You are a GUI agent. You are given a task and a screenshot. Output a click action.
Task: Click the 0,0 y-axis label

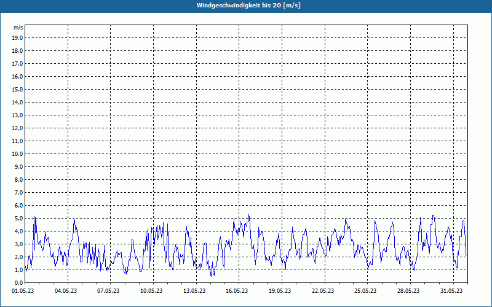(18, 282)
